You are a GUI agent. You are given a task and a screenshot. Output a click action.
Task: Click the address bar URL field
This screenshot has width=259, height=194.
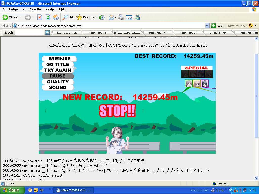[x=109, y=26]
